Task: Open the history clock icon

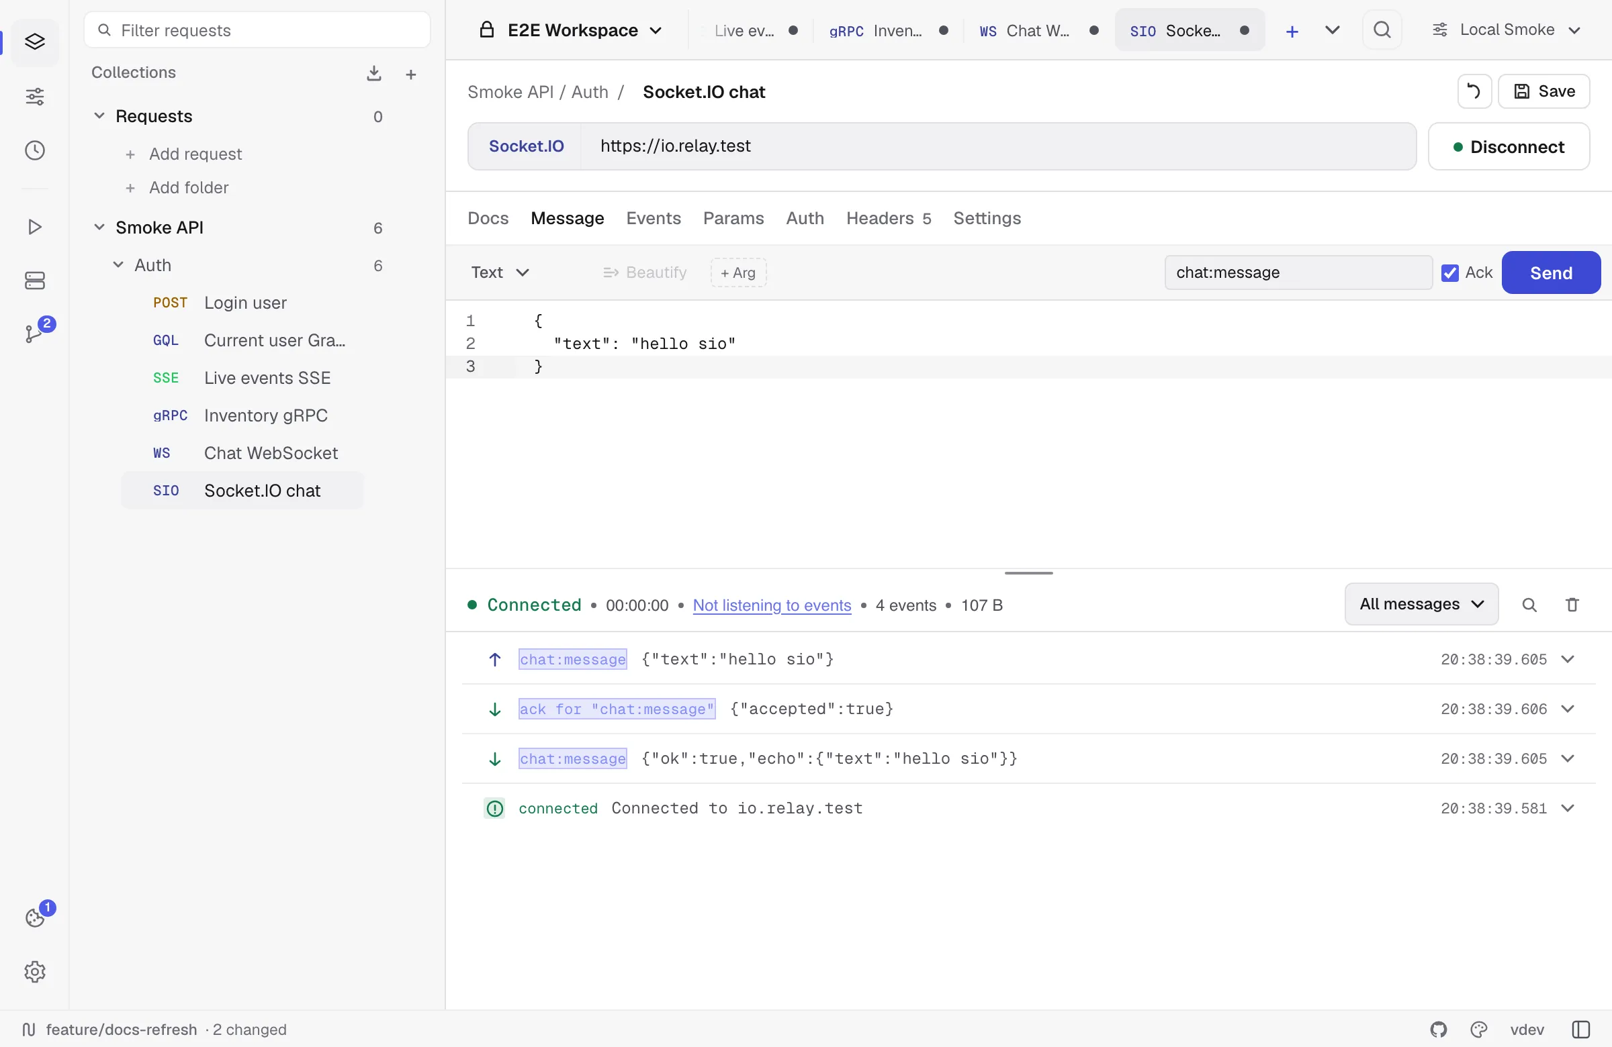Action: [x=34, y=150]
